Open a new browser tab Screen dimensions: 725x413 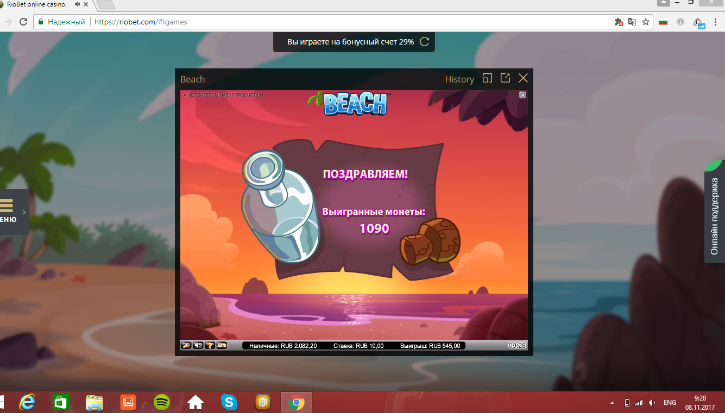(106, 4)
